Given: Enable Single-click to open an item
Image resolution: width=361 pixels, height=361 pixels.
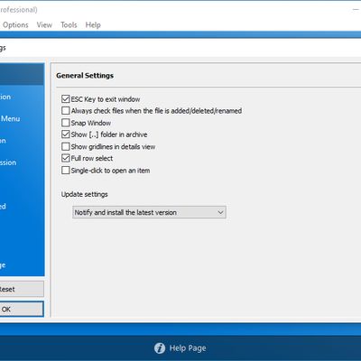Looking at the screenshot, I should coord(66,171).
